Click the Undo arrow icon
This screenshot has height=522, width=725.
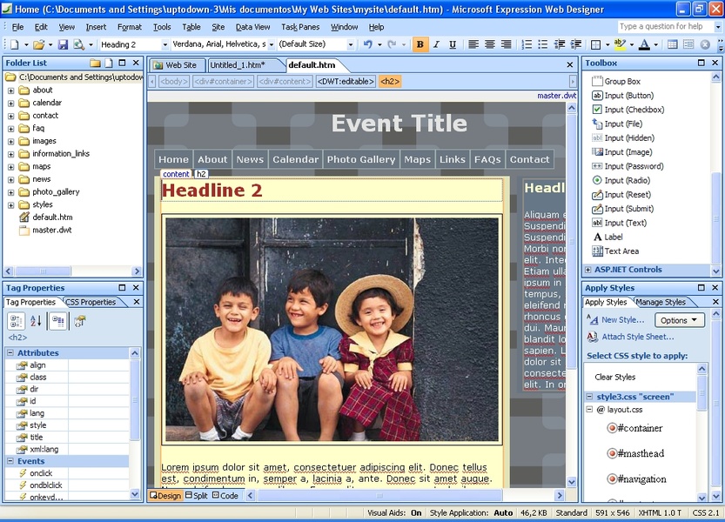click(x=368, y=44)
